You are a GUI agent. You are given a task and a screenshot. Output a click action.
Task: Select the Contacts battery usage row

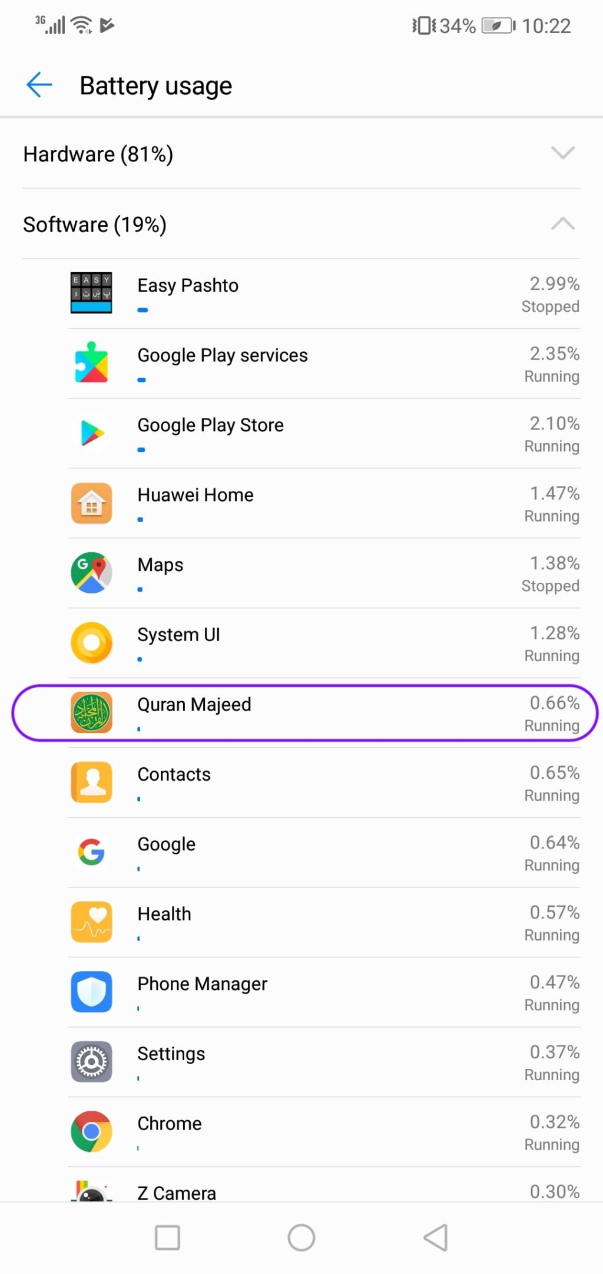(x=301, y=783)
